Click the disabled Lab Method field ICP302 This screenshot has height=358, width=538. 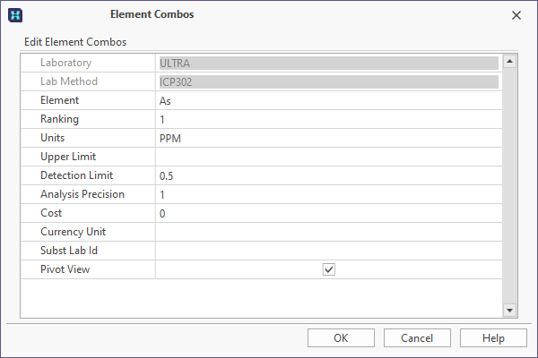coord(329,81)
